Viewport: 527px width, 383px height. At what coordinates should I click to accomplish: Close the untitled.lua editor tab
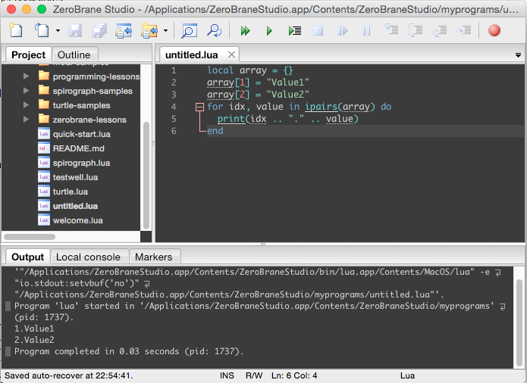click(x=231, y=54)
